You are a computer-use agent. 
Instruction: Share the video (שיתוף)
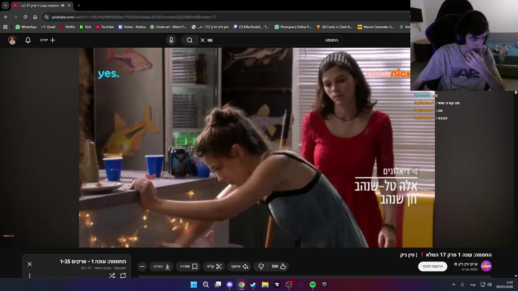[x=240, y=266]
